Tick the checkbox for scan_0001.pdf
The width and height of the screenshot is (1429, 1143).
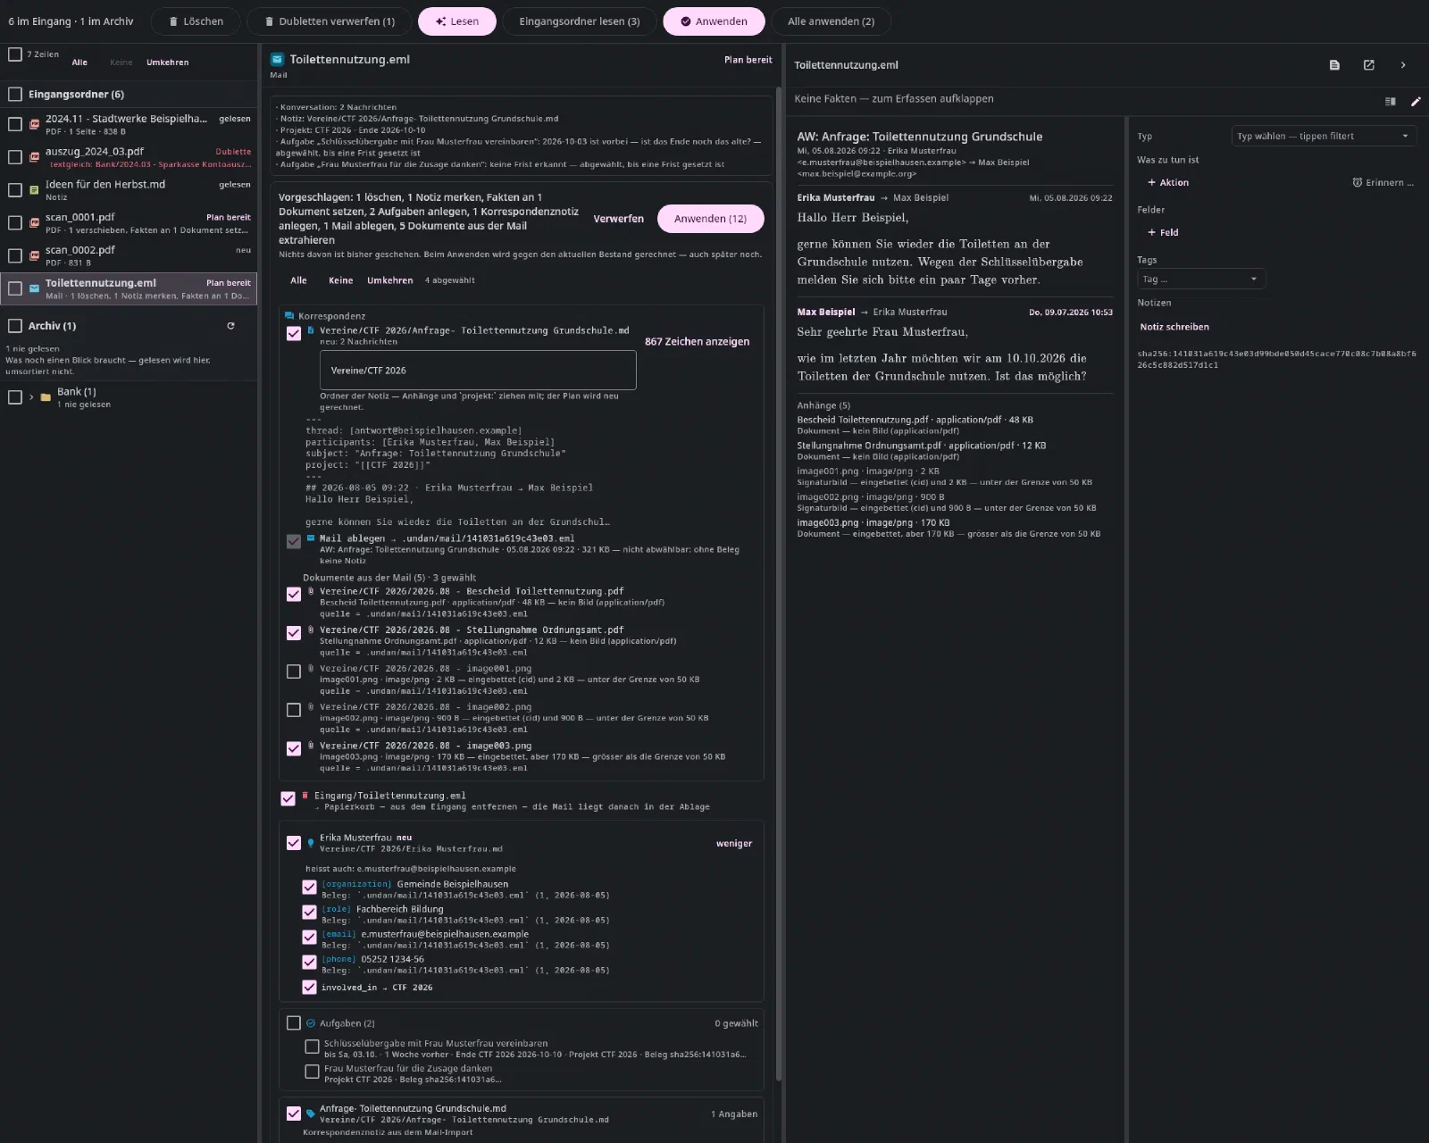[15, 222]
